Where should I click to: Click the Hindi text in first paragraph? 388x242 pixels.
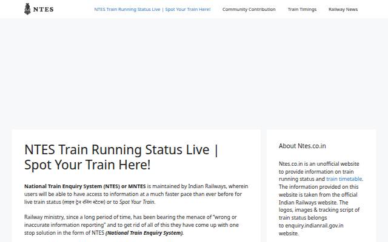84,202
